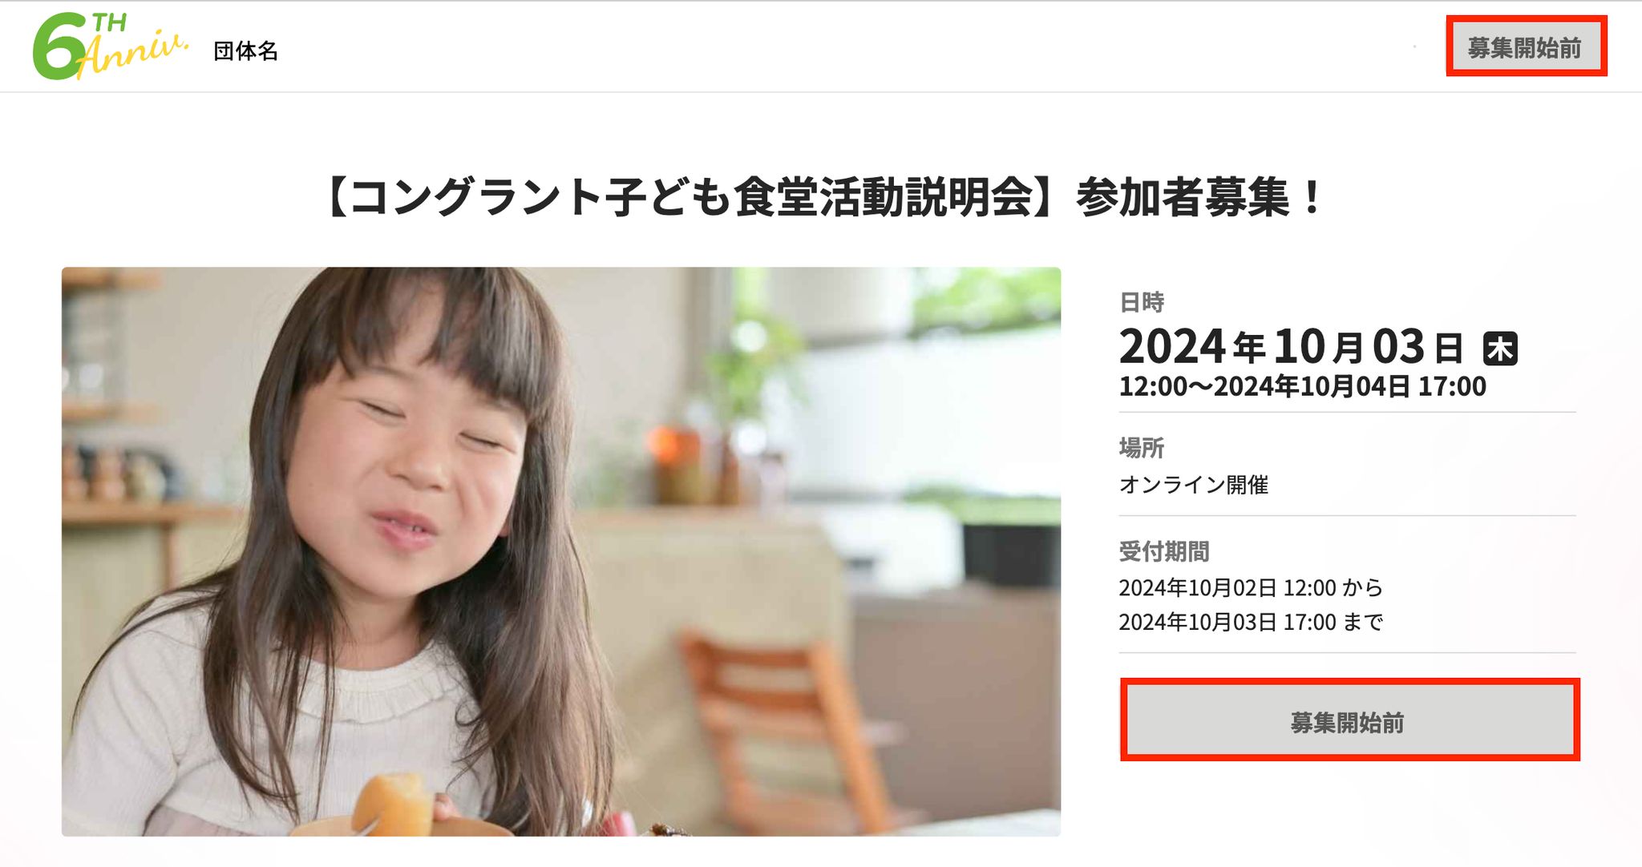Image resolution: width=1642 pixels, height=867 pixels.
Task: Click the 6th Anniv. logo
Action: (x=111, y=46)
